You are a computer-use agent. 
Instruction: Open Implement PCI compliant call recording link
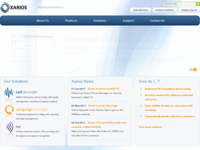click(168, 89)
